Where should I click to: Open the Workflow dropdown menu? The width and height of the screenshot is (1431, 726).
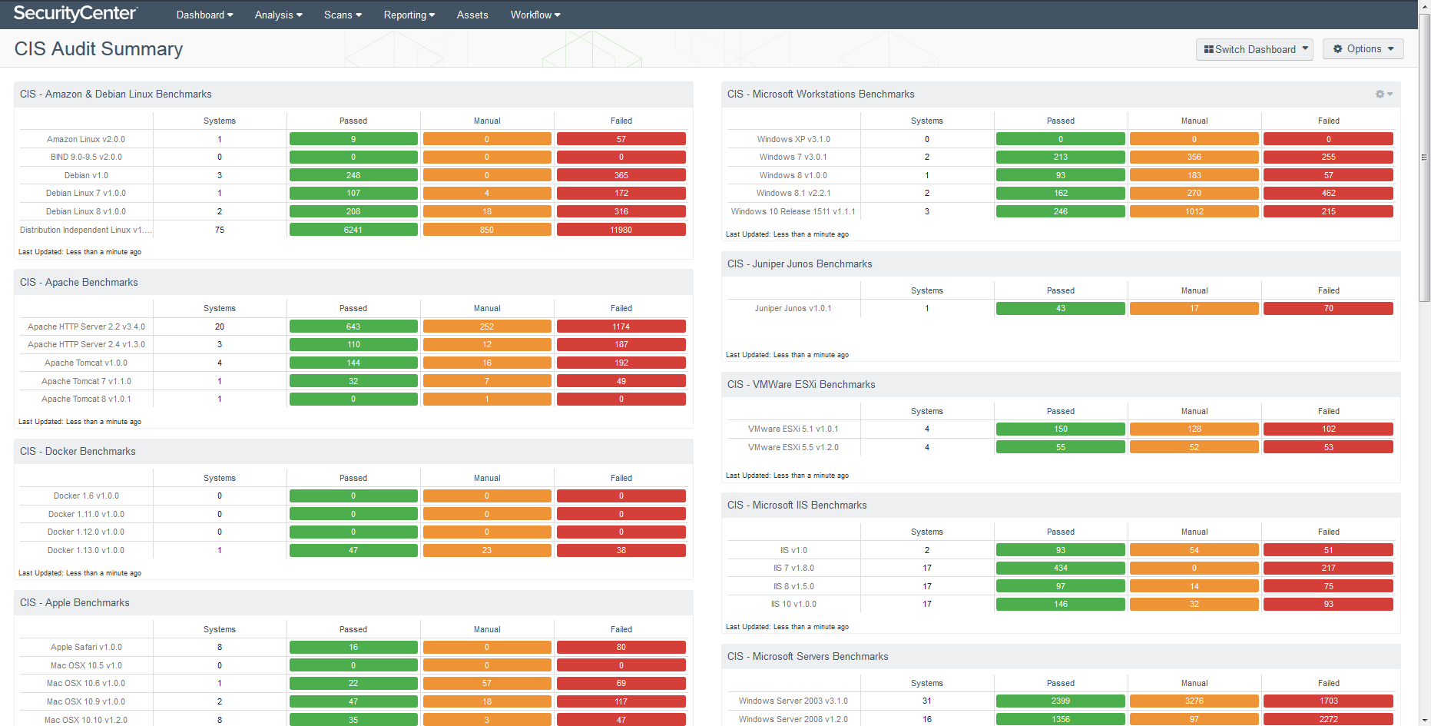[x=535, y=15]
